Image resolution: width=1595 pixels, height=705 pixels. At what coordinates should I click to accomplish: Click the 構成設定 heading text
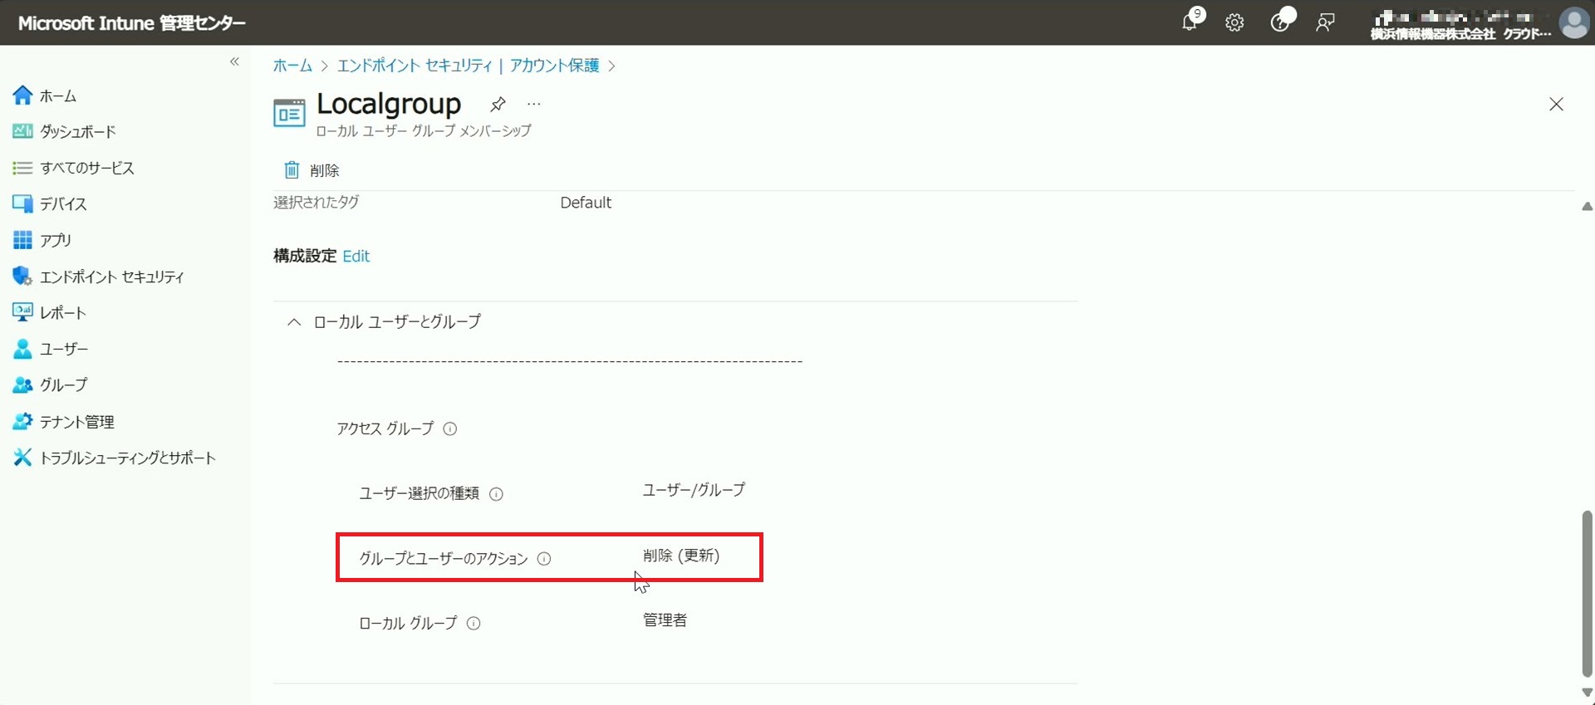[305, 256]
